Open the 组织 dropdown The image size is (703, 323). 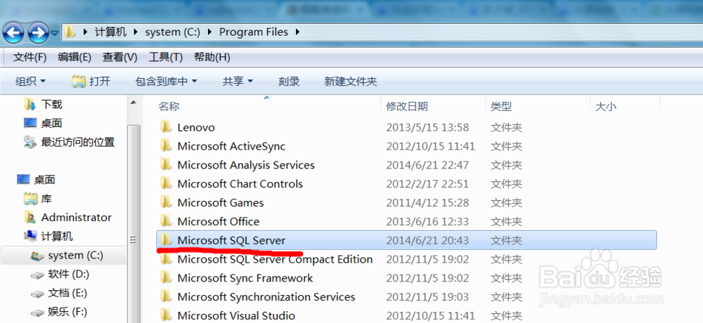(30, 81)
